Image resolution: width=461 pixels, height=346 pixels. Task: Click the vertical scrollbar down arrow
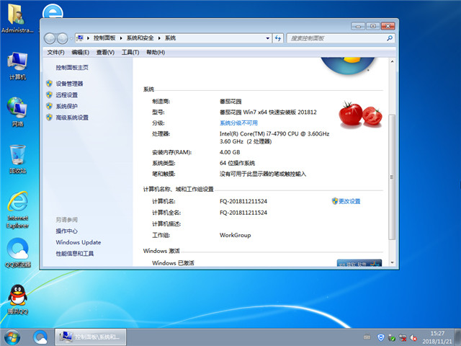pyautogui.click(x=392, y=262)
